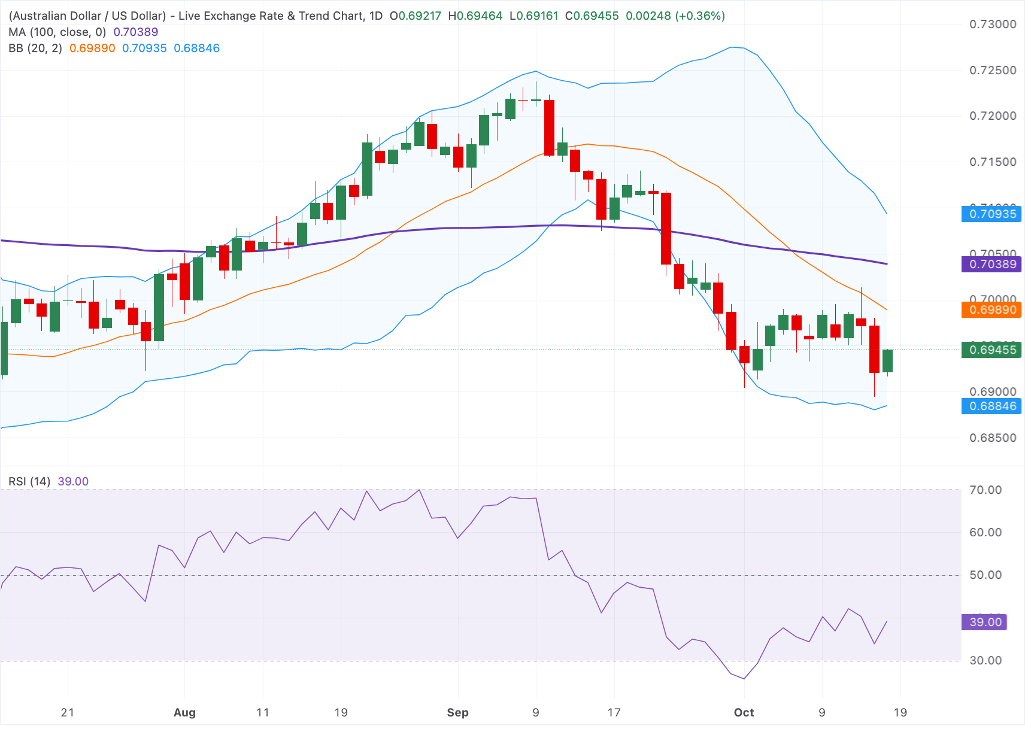Select the close price C0.69455 in header
Viewport: 1025px width, 732px height.
592,16
